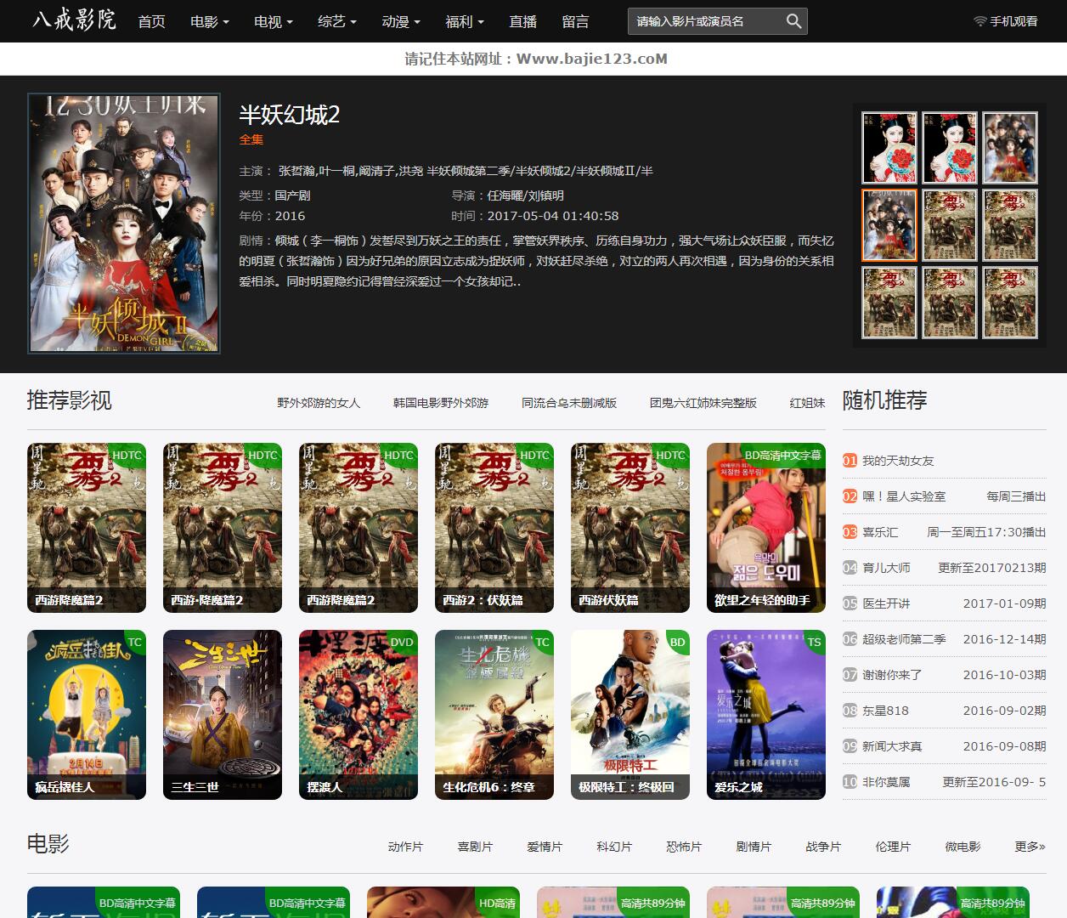Open the 手机观看 link
Viewport: 1067px width, 918px height.
point(1013,21)
